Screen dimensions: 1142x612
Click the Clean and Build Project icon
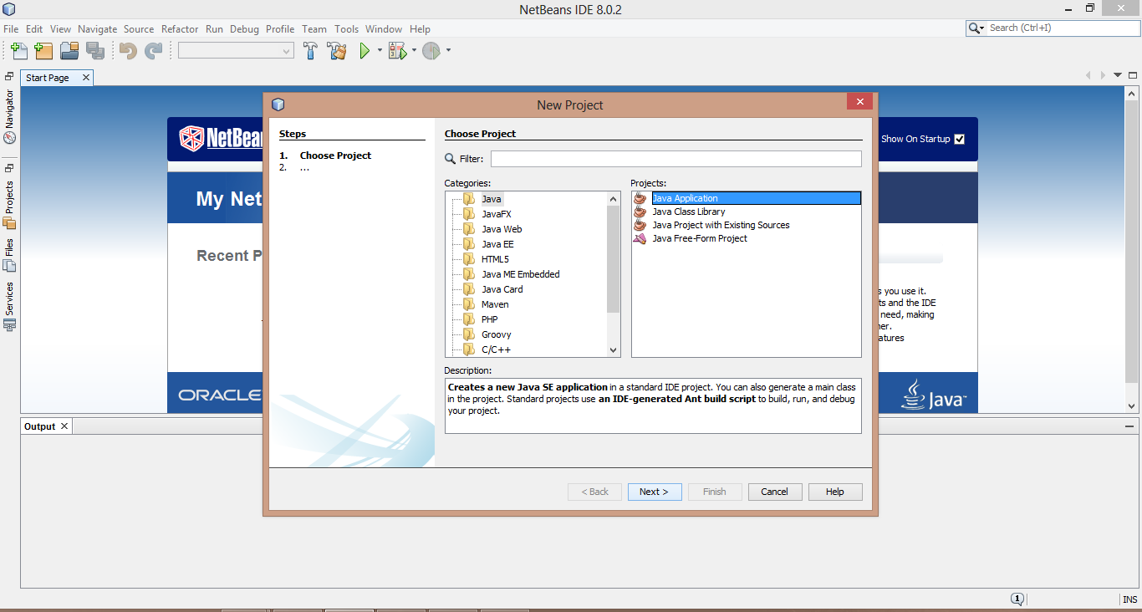(x=337, y=51)
